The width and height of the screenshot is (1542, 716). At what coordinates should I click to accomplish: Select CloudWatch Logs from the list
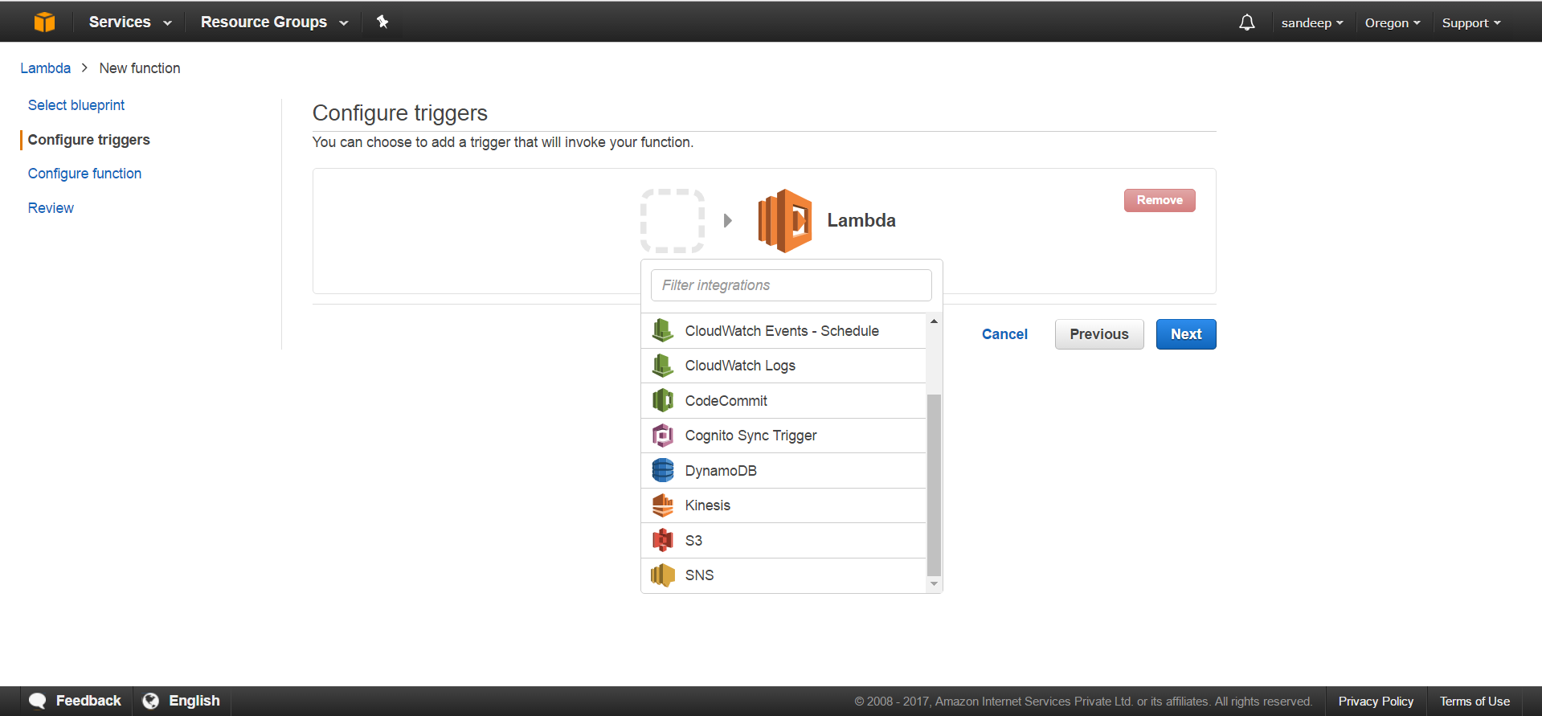tap(783, 366)
